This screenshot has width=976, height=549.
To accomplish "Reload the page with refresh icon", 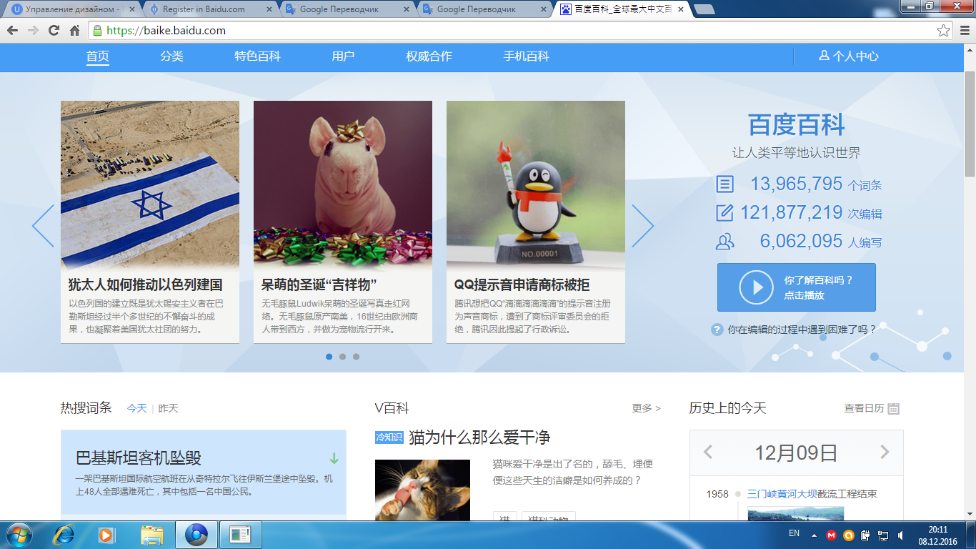I will click(54, 31).
